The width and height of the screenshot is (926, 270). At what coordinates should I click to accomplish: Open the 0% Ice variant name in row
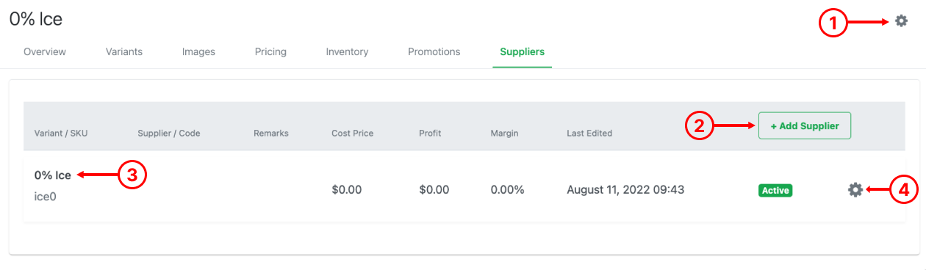(x=53, y=175)
